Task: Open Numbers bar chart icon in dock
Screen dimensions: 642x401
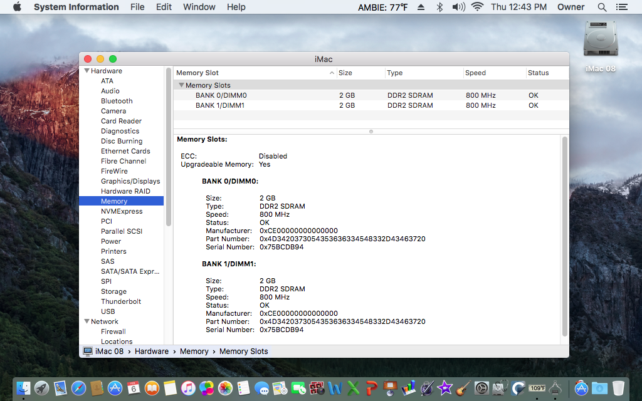Action: (408, 388)
